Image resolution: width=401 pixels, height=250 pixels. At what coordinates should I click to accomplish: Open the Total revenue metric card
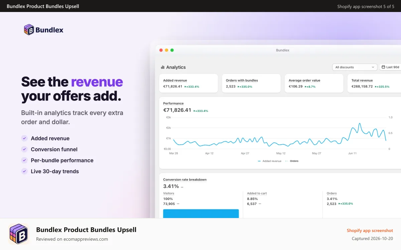pos(374,83)
